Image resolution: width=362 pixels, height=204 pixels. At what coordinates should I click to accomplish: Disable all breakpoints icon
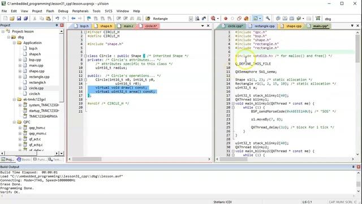(x=239, y=19)
